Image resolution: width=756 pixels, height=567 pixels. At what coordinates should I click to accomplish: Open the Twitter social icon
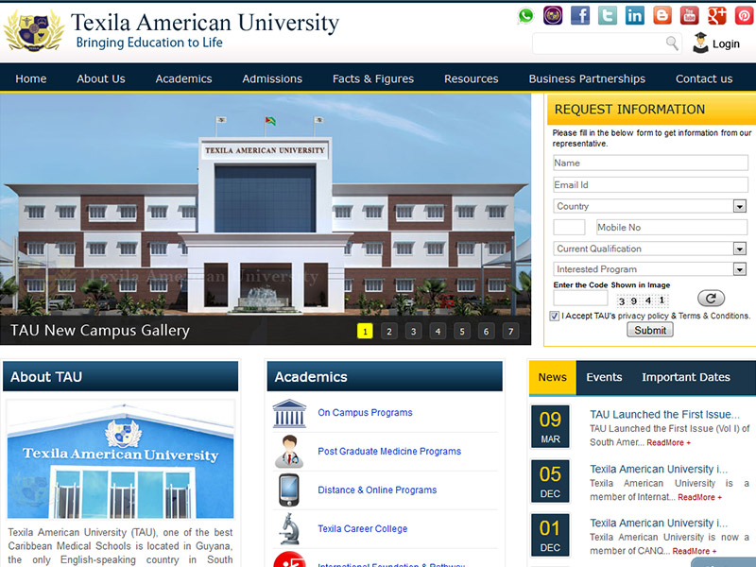coord(608,15)
